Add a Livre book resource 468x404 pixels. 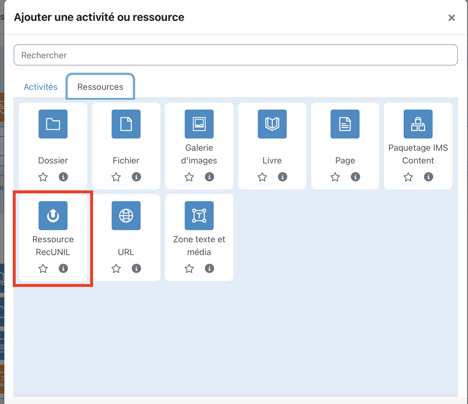[x=272, y=124]
